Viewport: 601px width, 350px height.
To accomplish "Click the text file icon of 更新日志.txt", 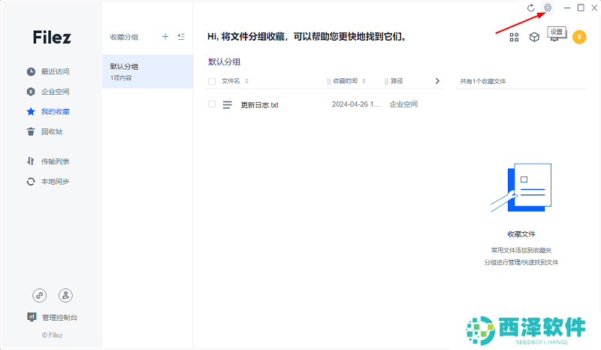I will (228, 104).
